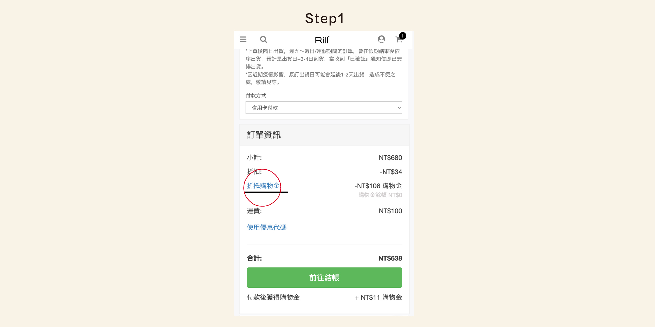
Task: Select the 訂單資訊 section header
Action: [x=264, y=135]
